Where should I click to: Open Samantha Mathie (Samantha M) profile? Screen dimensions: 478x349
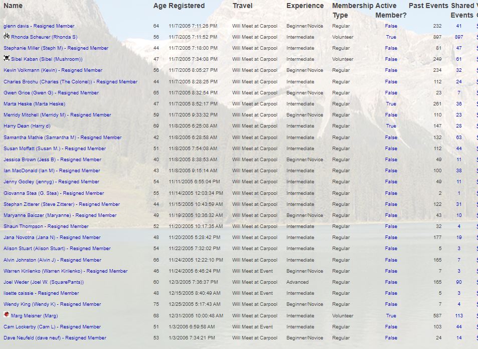coord(63,138)
